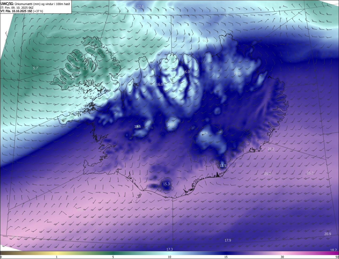Click the 25.3 value label on map
Screen dimensions: 339x259
tap(310, 173)
